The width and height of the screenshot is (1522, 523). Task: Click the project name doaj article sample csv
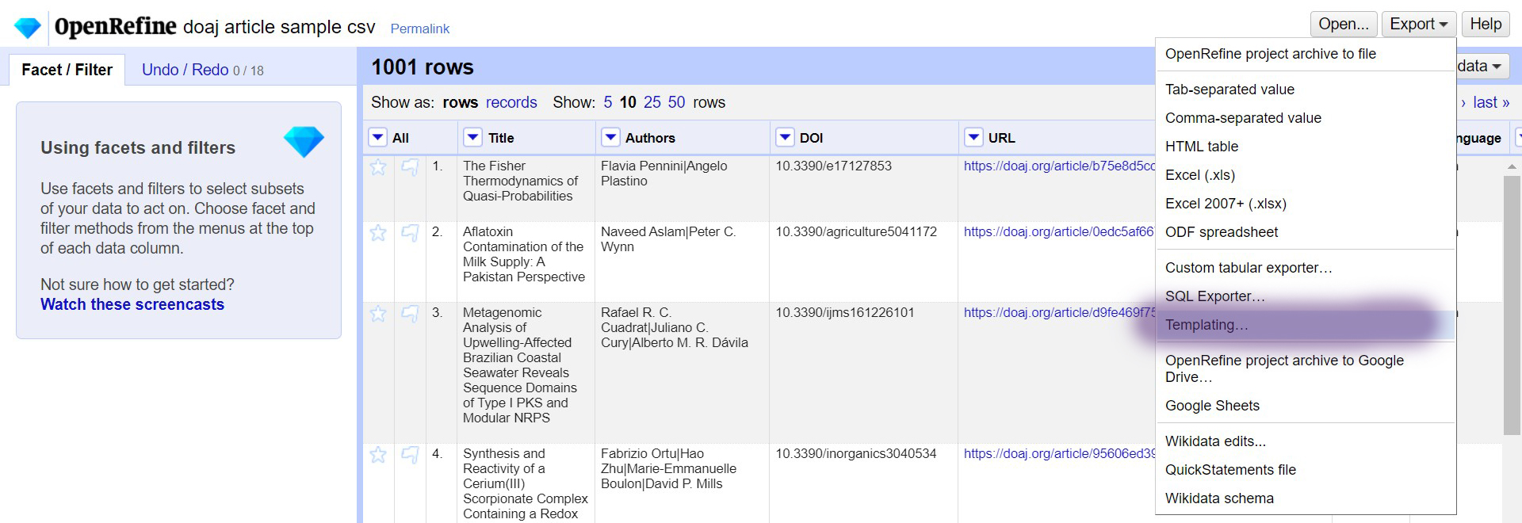pos(279,27)
